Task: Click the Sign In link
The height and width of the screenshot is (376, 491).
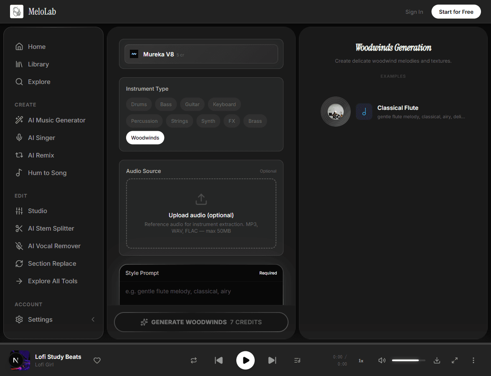Action: [414, 12]
